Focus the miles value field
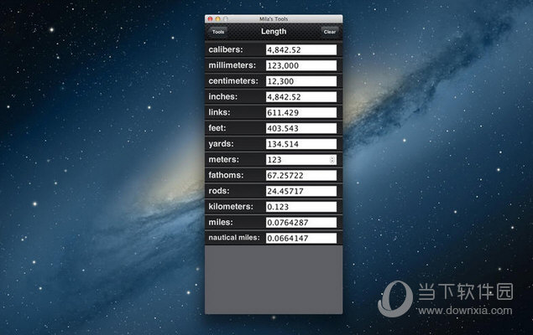 tap(301, 223)
